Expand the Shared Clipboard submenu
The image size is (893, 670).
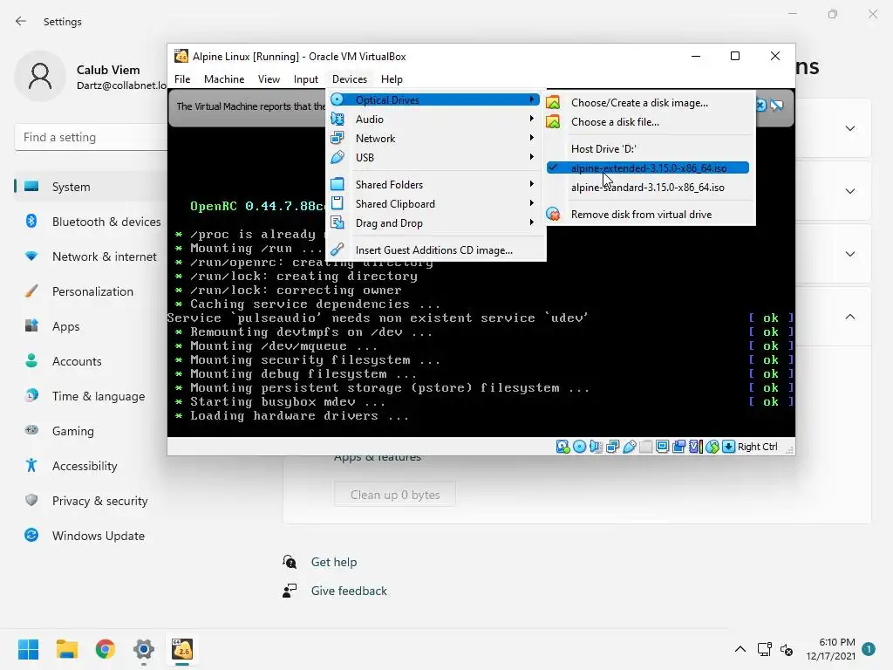532,203
